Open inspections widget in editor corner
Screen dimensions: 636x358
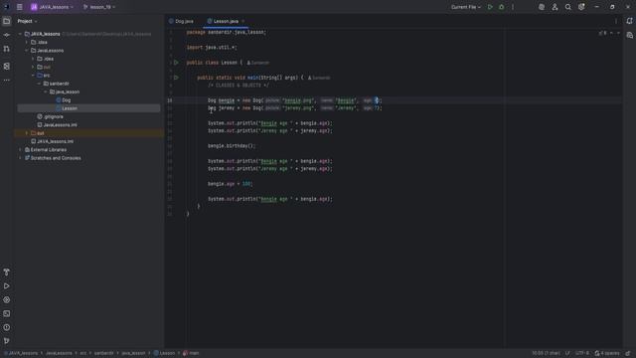click(603, 33)
